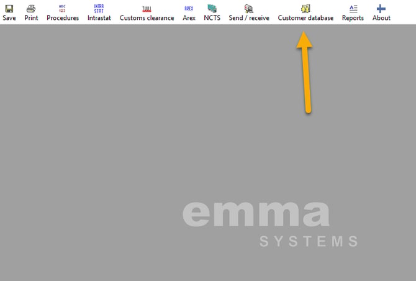Viewport: 416px width, 281px height.
Task: Launch the Arex module
Action: tap(189, 12)
